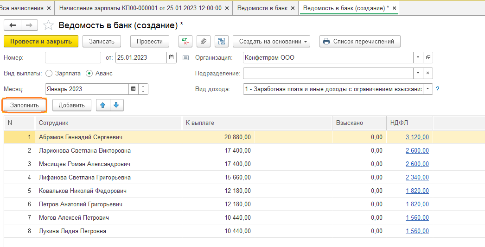Click the Провести и закрыть button
The width and height of the screenshot is (485, 247).
41,41
